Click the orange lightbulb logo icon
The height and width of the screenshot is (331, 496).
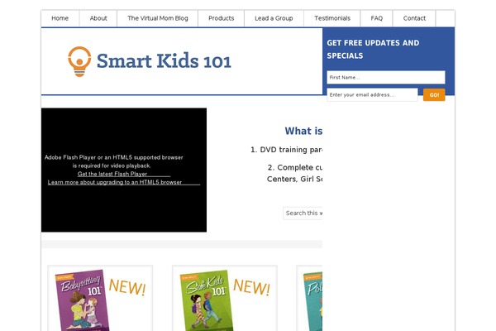79,61
